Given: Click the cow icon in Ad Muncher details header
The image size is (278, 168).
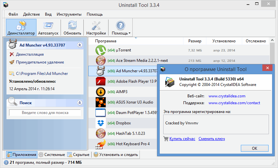Looking at the screenshot, I should pyautogui.click(x=13, y=44).
